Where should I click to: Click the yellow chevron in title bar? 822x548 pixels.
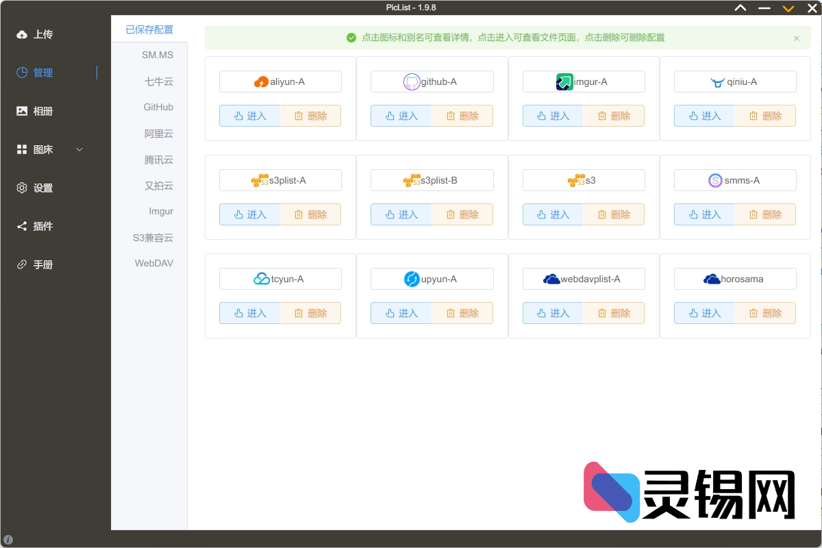coord(788,8)
